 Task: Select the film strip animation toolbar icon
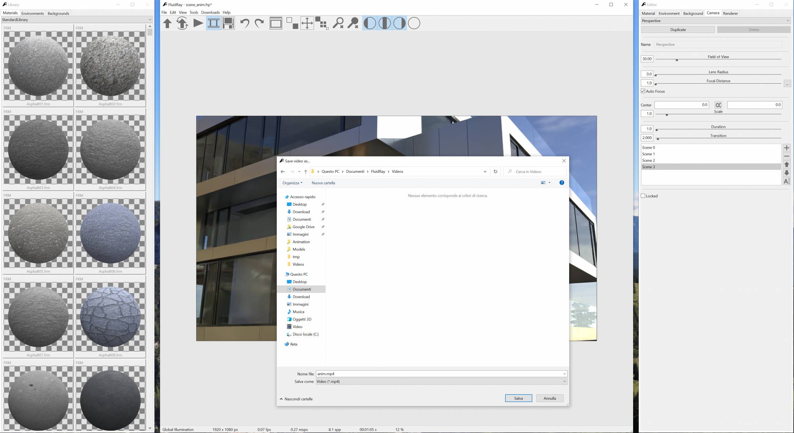click(x=213, y=23)
